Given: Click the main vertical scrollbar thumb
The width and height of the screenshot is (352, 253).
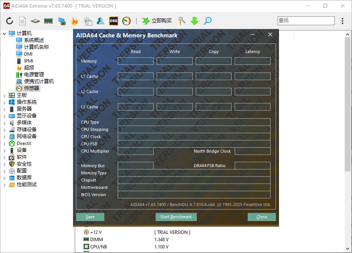Looking at the screenshot, I should pyautogui.click(x=347, y=104).
